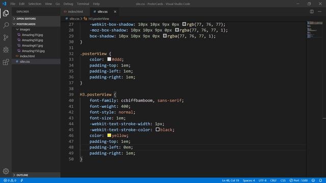Click the UTF-8 encoding status item

[x=262, y=180]
